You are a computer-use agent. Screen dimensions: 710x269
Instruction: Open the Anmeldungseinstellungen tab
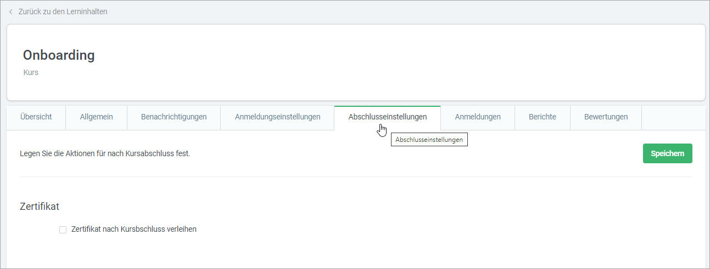point(277,117)
